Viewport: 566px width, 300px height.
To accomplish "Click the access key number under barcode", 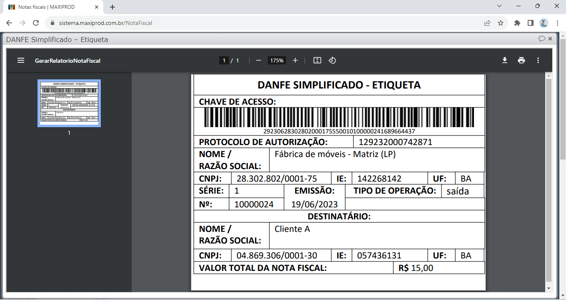I will coord(339,131).
